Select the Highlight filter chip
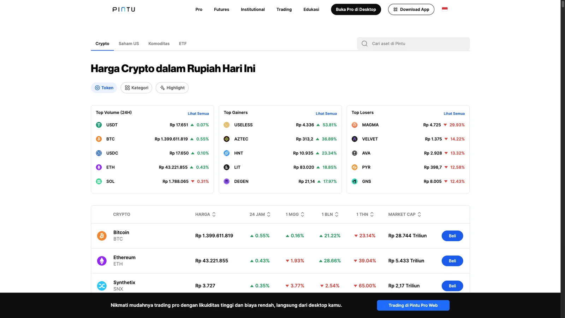The height and width of the screenshot is (318, 565). 172,88
